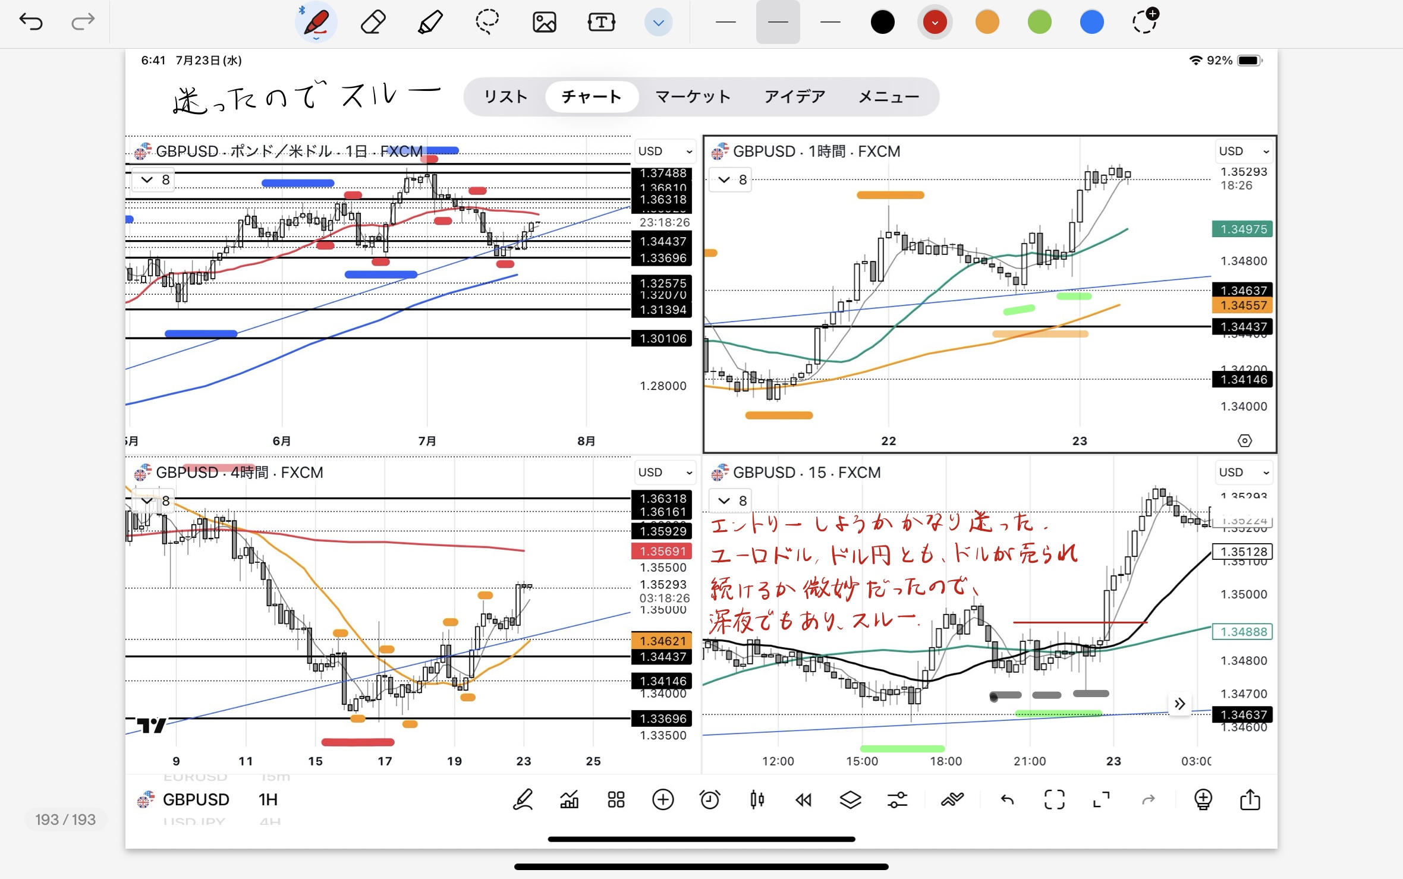Pick the orange color swatch
Image resolution: width=1403 pixels, height=879 pixels.
pos(987,23)
